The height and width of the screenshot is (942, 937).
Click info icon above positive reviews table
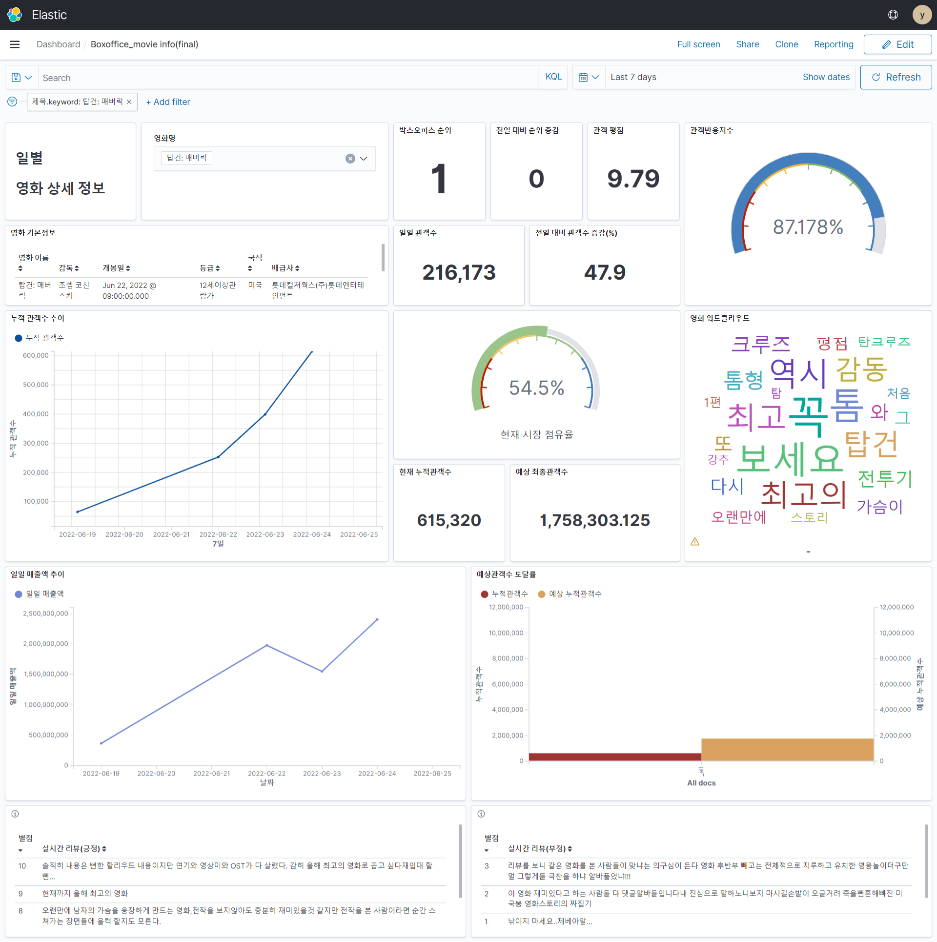[x=15, y=814]
